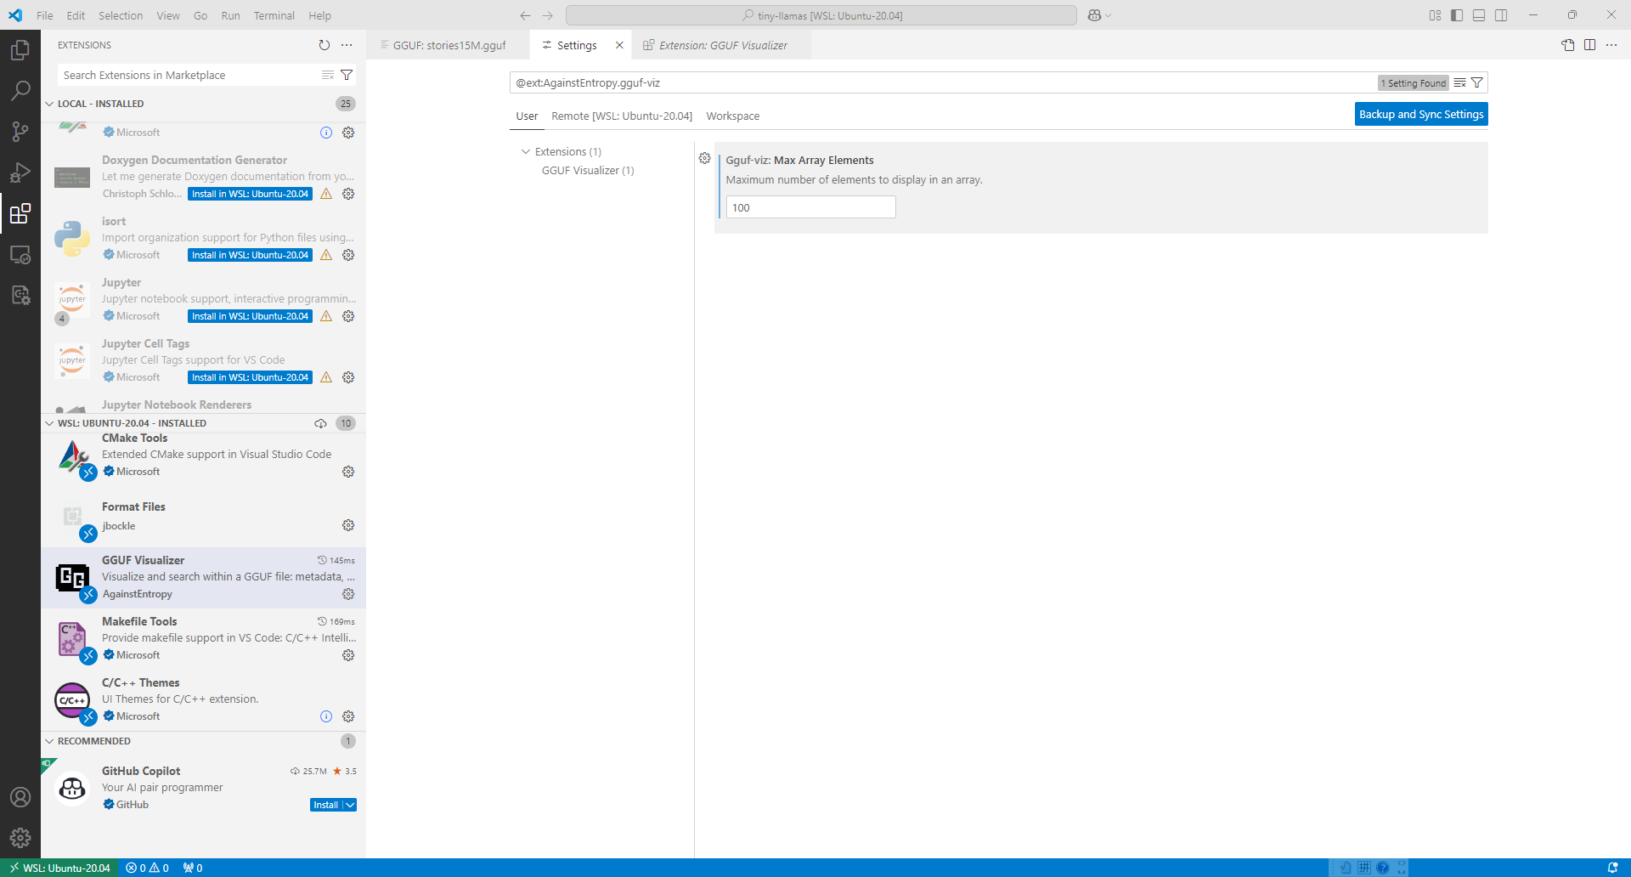The width and height of the screenshot is (1631, 877).
Task: Open manage gear for isort extension
Action: [348, 255]
